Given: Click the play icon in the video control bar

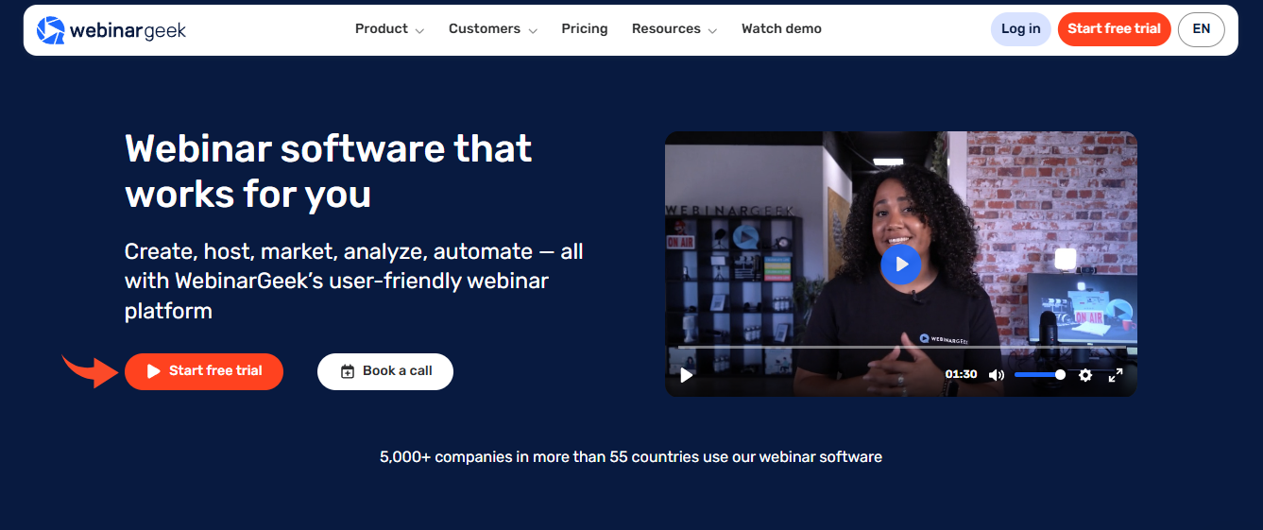Looking at the screenshot, I should (x=687, y=375).
